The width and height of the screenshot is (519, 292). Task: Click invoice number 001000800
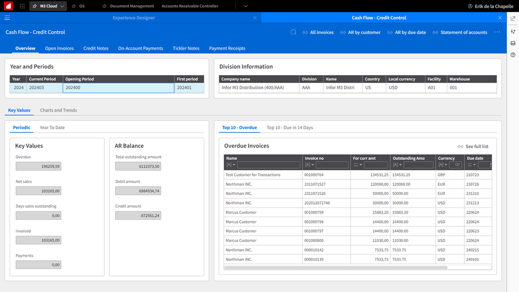coord(314,241)
